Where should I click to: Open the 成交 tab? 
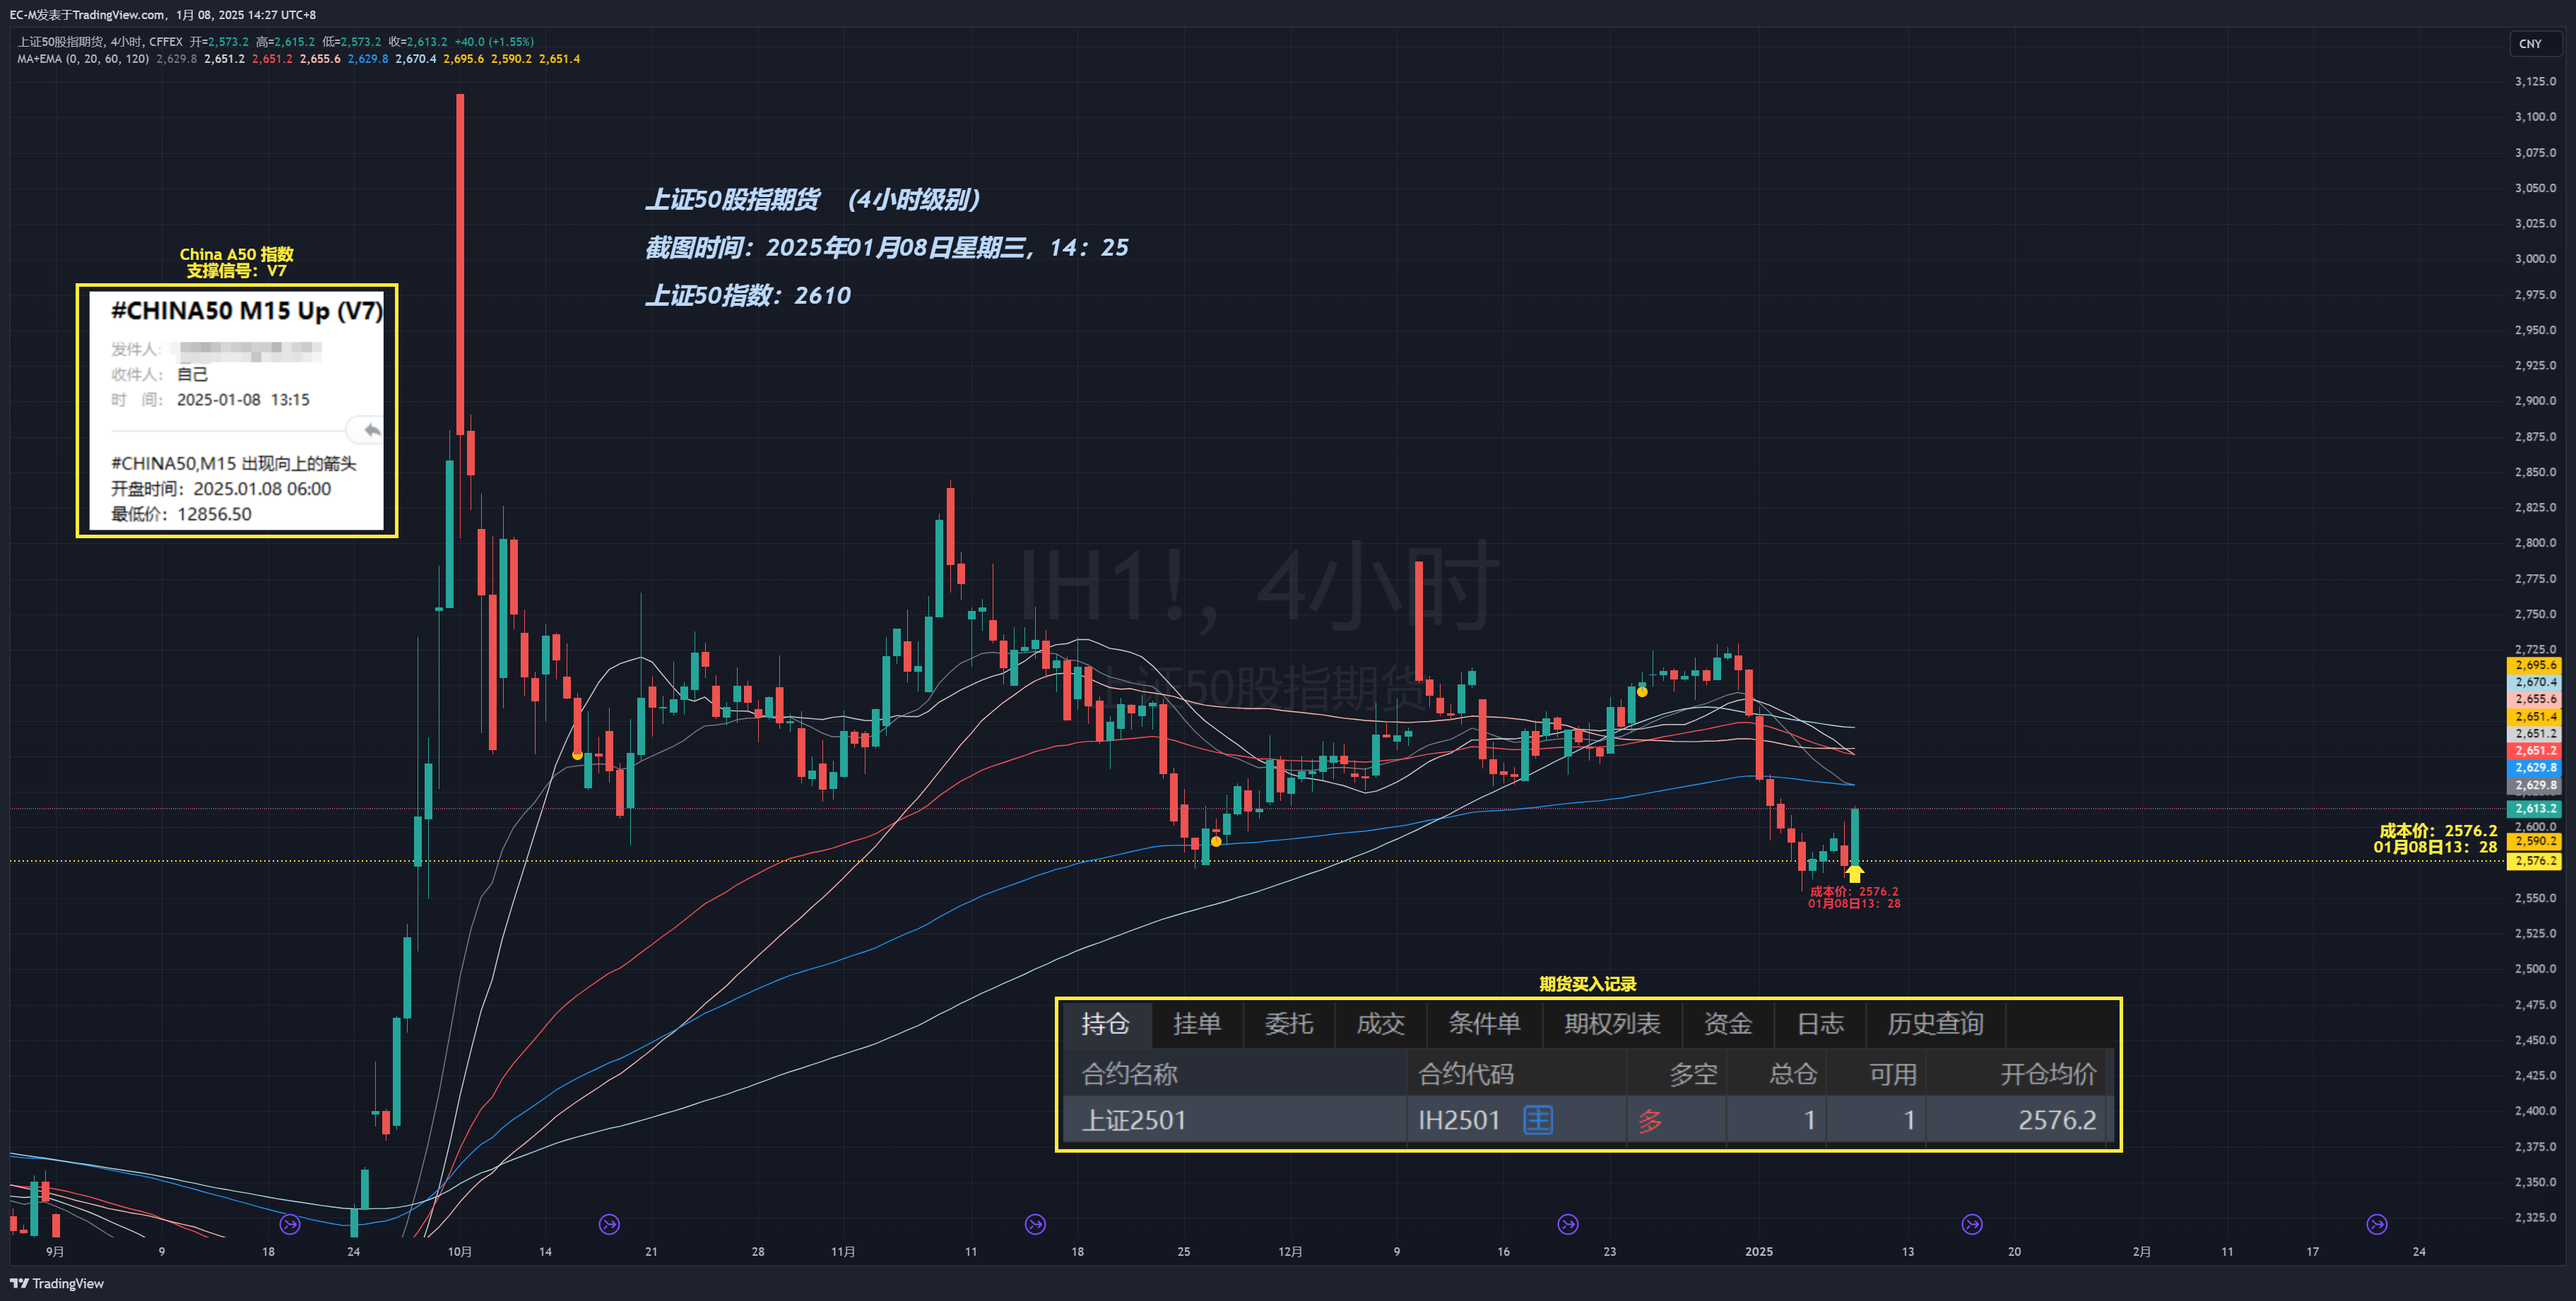[x=1381, y=1024]
